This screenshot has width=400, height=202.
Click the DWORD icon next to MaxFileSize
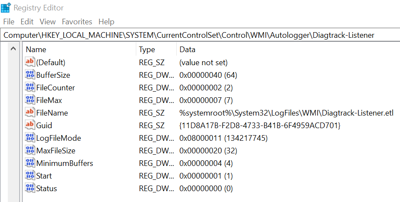tap(30, 151)
